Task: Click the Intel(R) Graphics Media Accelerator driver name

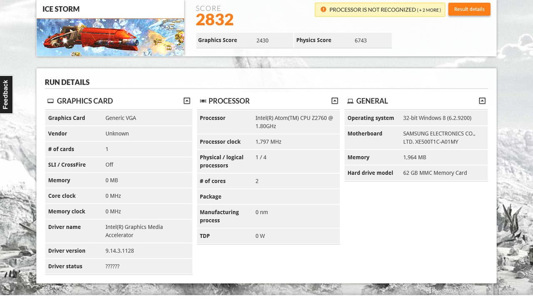Action: click(x=134, y=231)
